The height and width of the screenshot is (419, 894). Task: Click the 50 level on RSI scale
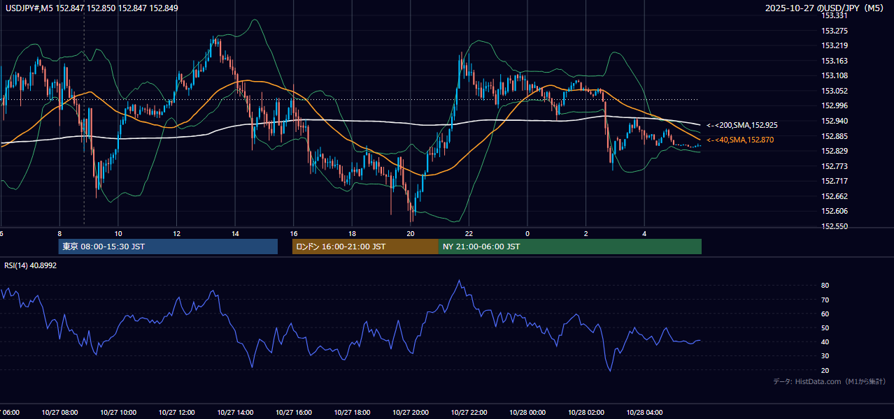(825, 328)
